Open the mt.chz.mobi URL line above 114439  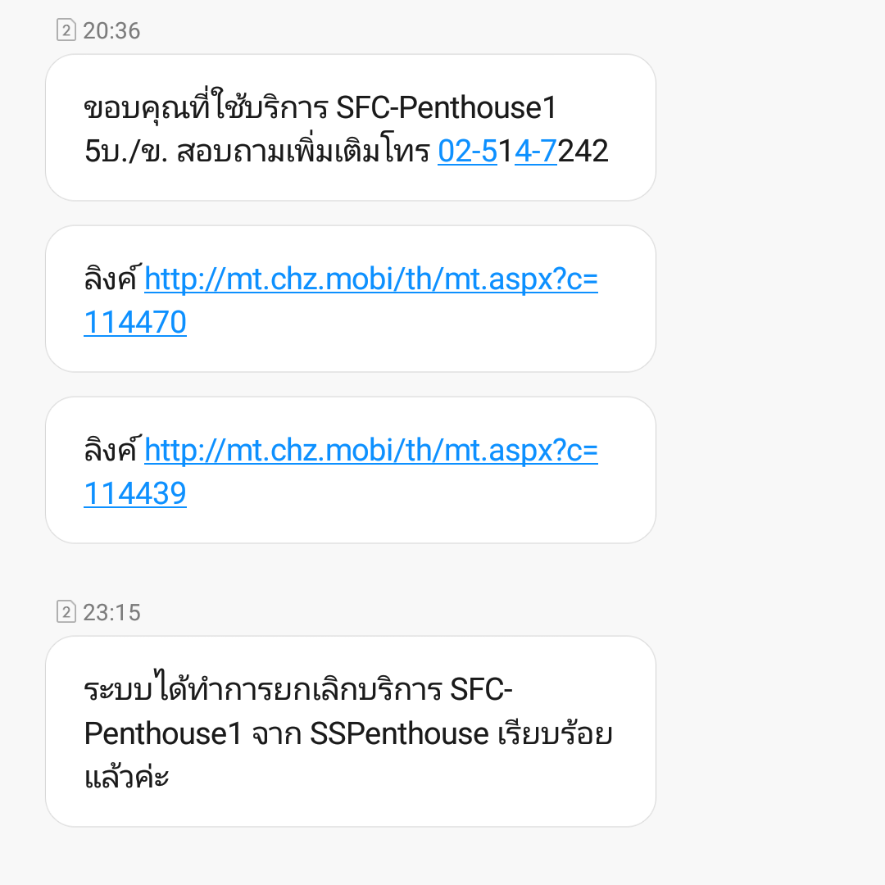[371, 451]
